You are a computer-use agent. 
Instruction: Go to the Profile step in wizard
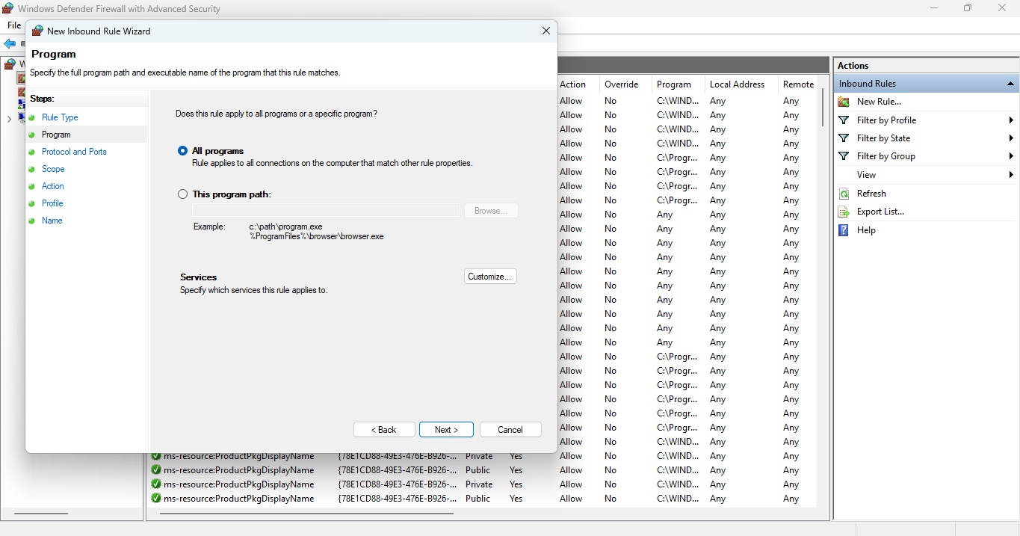pos(52,203)
